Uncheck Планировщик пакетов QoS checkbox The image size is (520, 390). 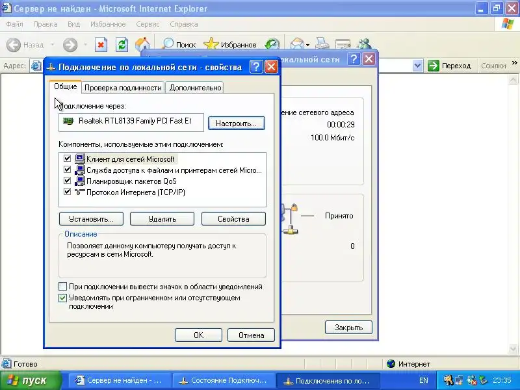pos(67,181)
